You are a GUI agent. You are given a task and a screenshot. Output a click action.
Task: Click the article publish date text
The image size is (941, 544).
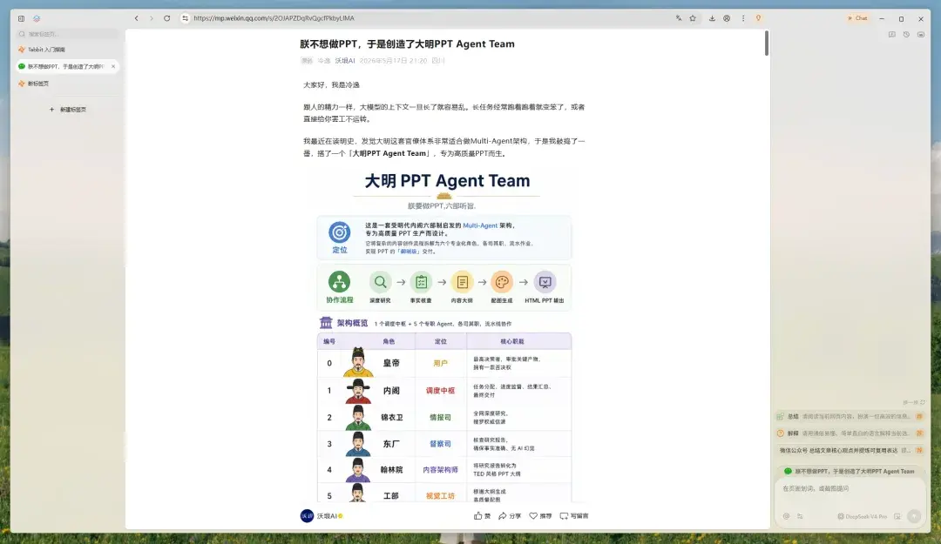393,61
